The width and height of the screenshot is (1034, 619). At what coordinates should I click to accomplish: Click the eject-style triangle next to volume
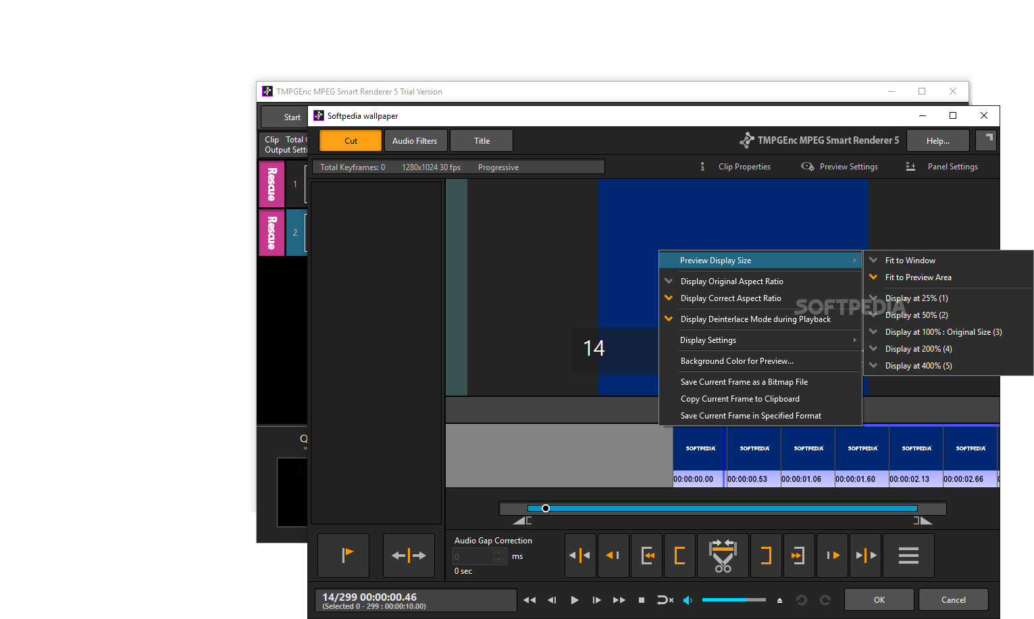click(x=779, y=600)
